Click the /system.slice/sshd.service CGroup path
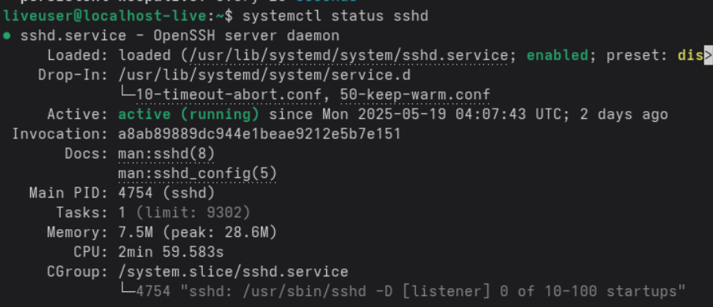713x307 pixels. point(233,272)
